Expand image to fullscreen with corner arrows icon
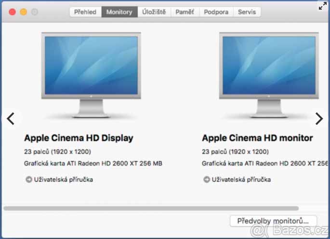The image size is (330, 239). 323,6
